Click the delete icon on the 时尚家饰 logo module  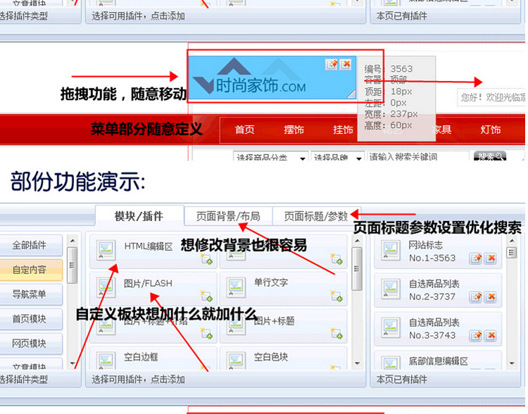pyautogui.click(x=345, y=64)
